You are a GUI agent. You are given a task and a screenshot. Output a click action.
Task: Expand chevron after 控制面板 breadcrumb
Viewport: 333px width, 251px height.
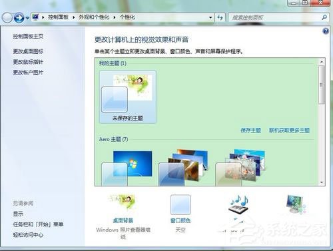pyautogui.click(x=73, y=17)
